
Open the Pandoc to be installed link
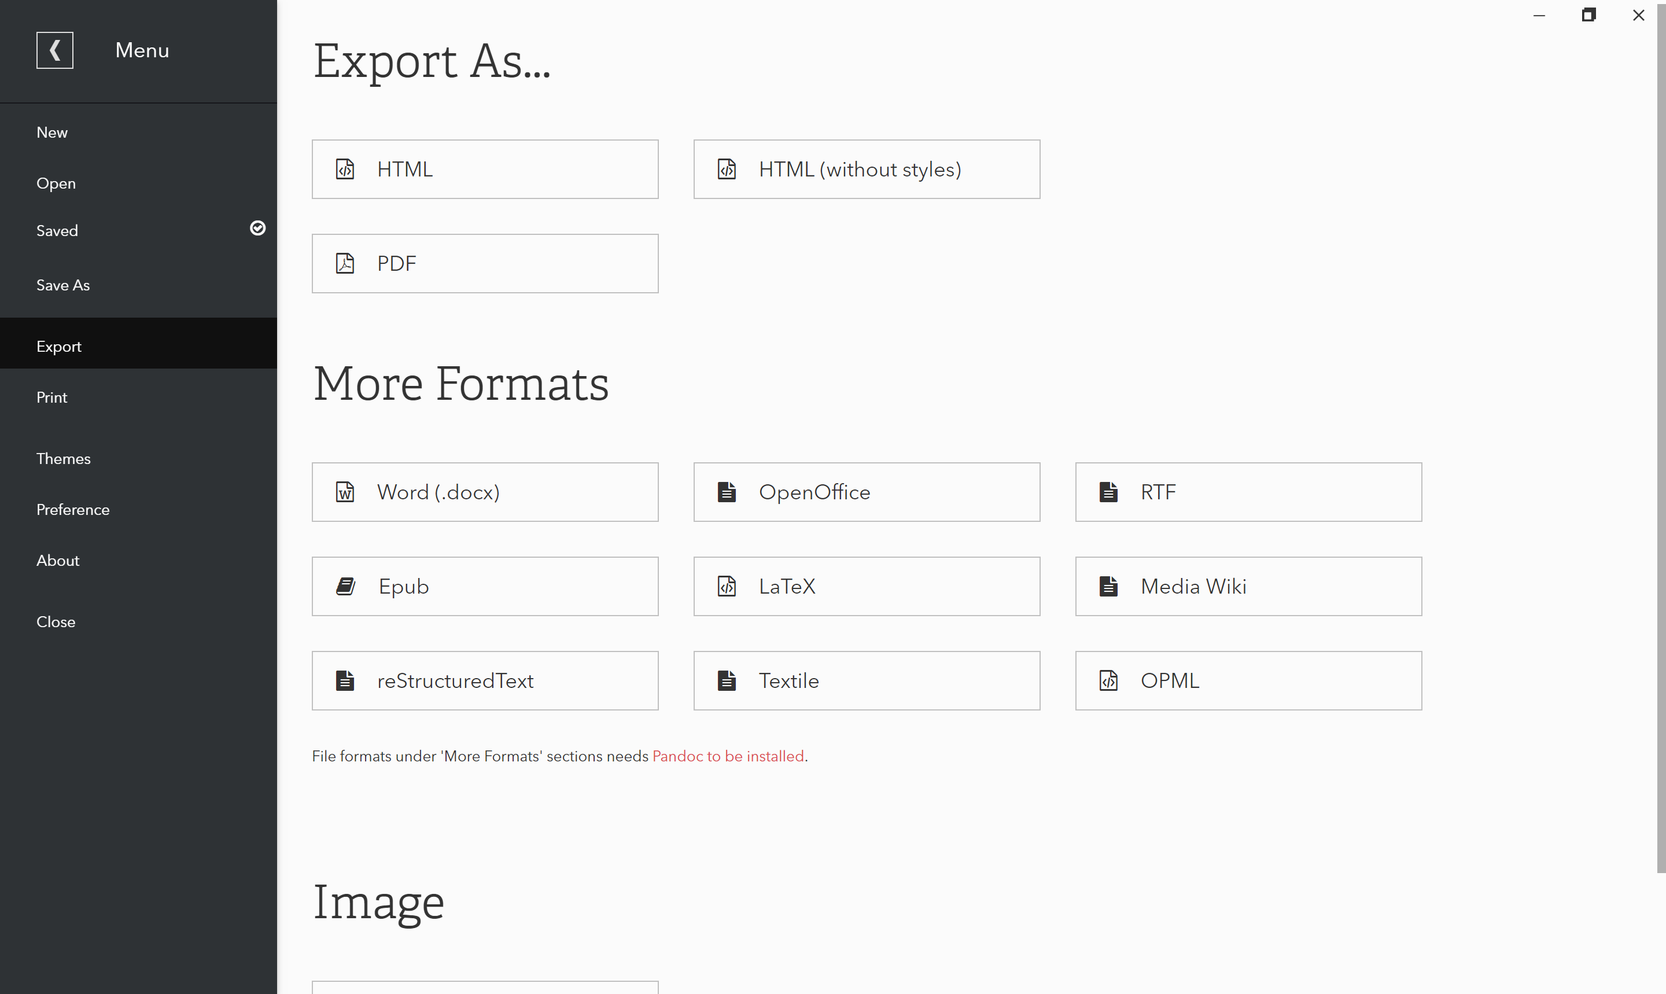[x=728, y=756]
